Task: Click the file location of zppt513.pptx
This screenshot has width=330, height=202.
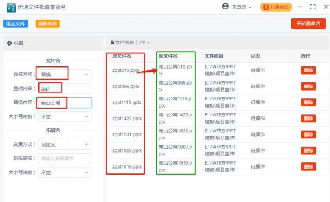Action: [x=221, y=70]
